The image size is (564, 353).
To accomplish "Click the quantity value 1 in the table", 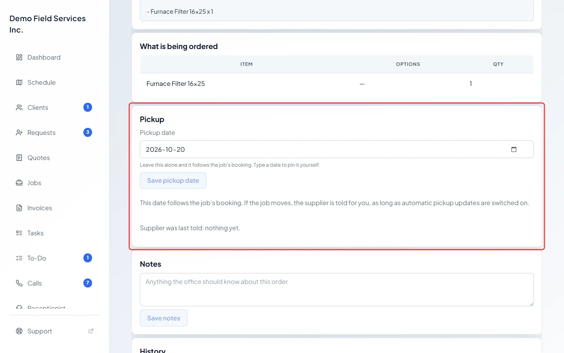I will point(470,84).
